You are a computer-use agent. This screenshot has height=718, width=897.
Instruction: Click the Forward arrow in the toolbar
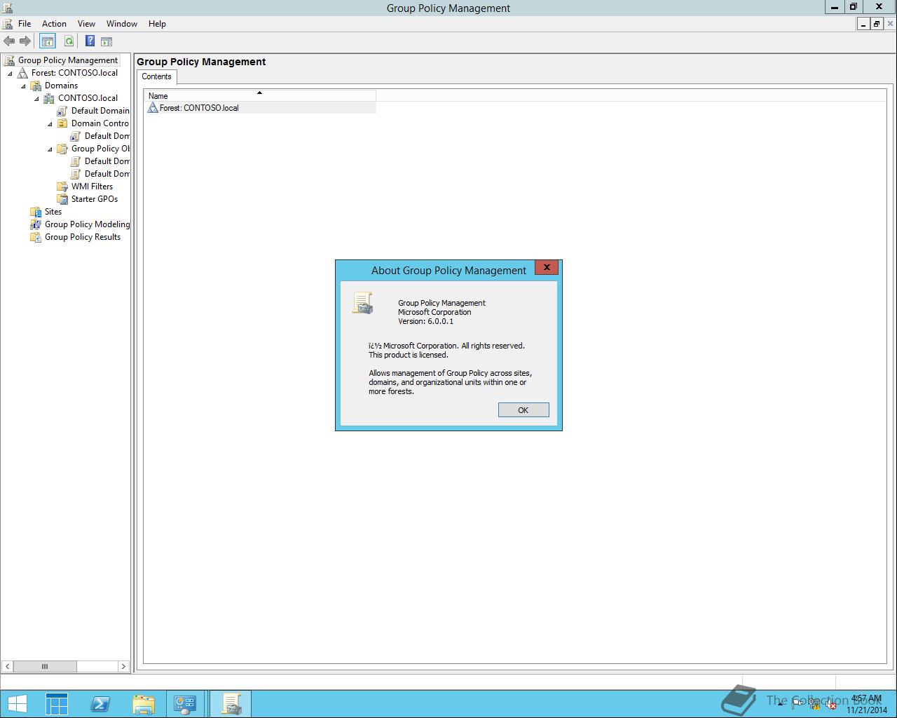25,41
